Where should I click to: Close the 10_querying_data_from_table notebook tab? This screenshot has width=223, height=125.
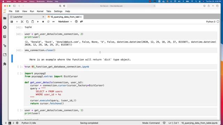coord(81,17)
